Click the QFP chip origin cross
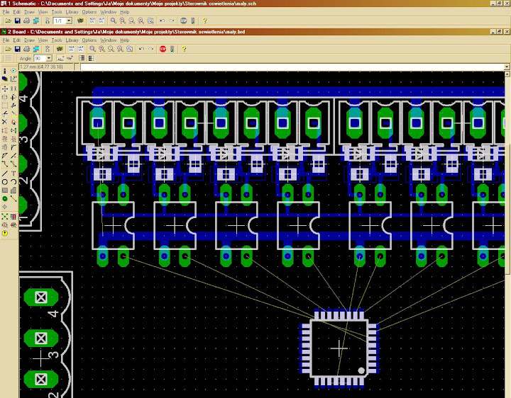This screenshot has width=511, height=398. click(339, 348)
